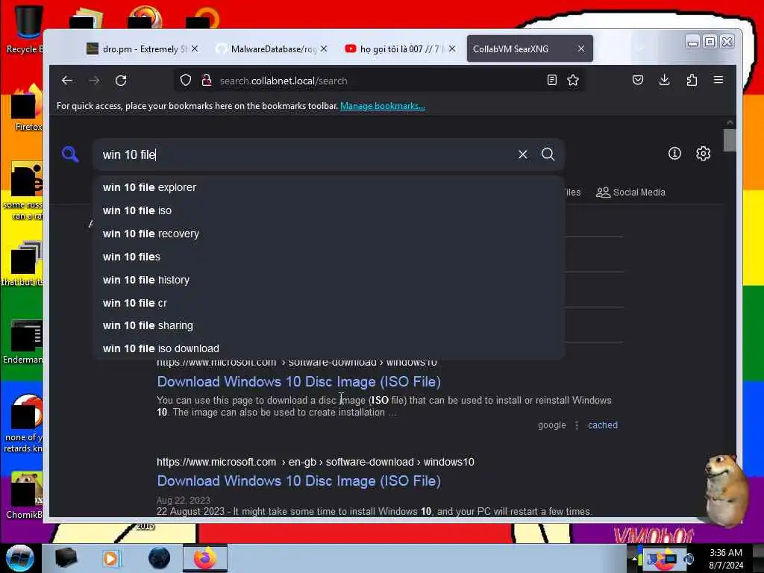Click the page vertical scrollbar thumb
764x573 pixels.
(730, 140)
